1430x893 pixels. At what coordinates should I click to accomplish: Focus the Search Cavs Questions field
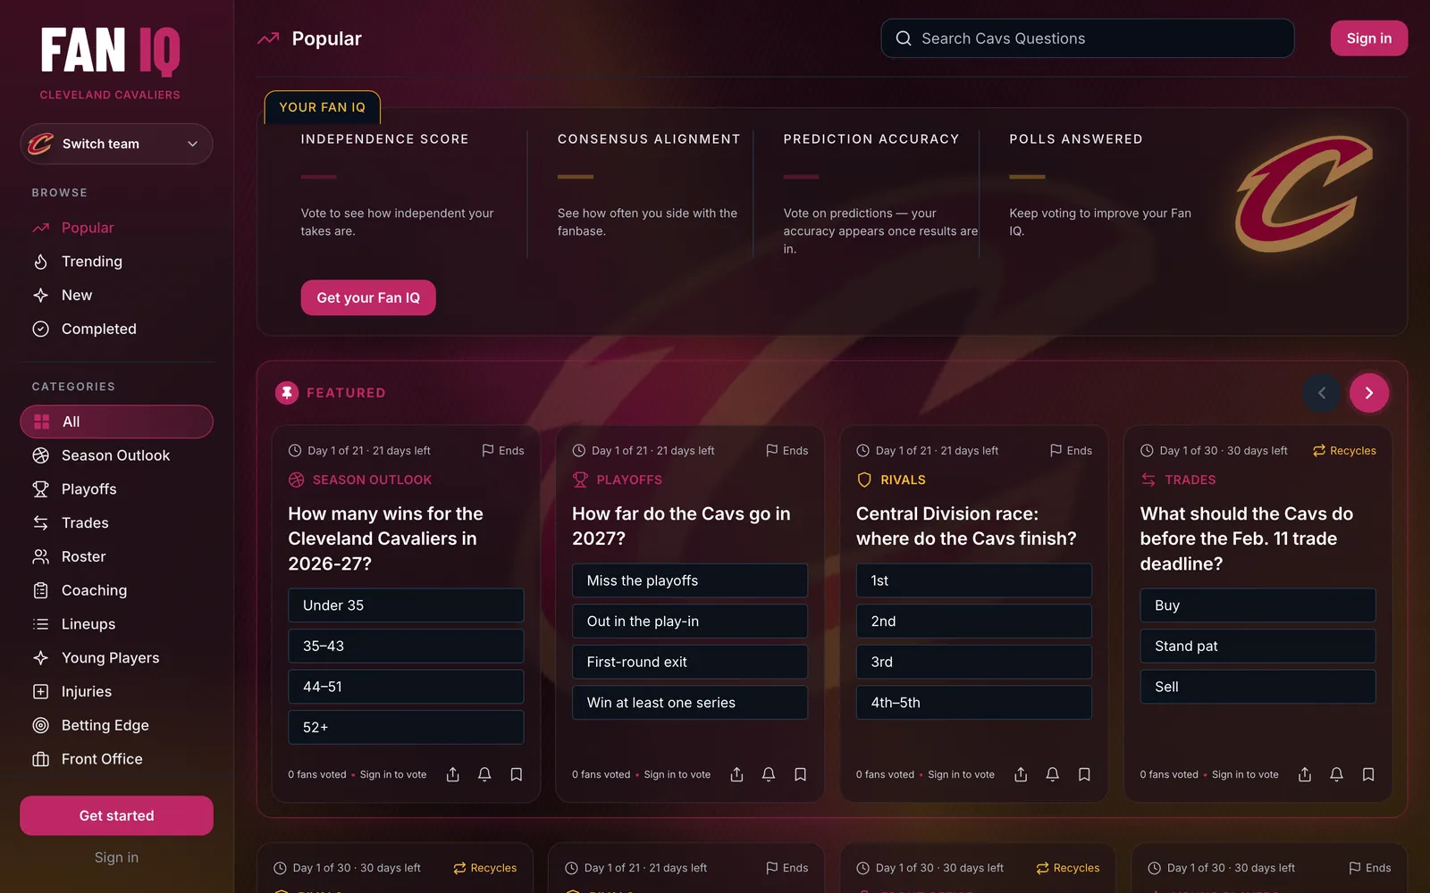pos(1088,38)
